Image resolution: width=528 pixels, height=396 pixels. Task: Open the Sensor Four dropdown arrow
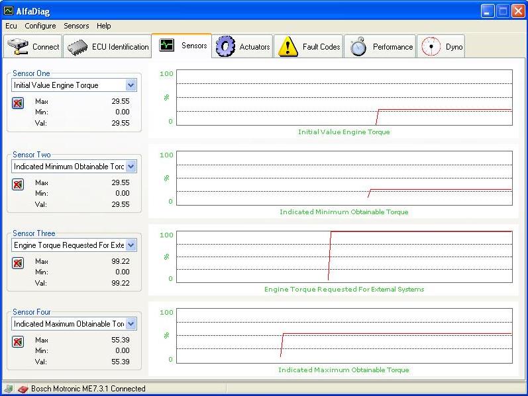[131, 324]
